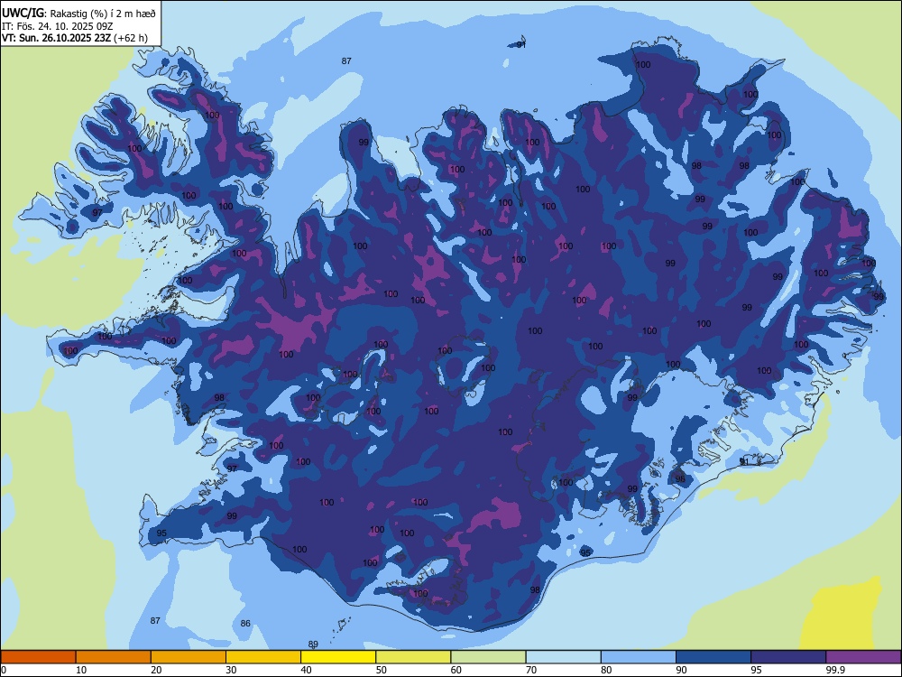
Task: Click the orange 10–20 legend swatch
Action: click(x=114, y=657)
